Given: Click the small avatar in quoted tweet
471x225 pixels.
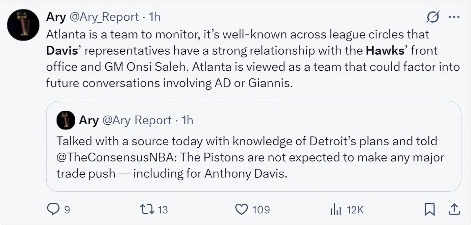Looking at the screenshot, I should tap(66, 120).
